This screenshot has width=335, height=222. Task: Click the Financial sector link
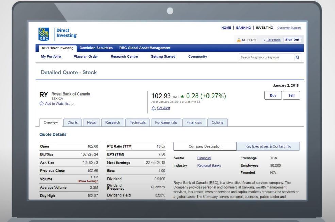pos(204,158)
